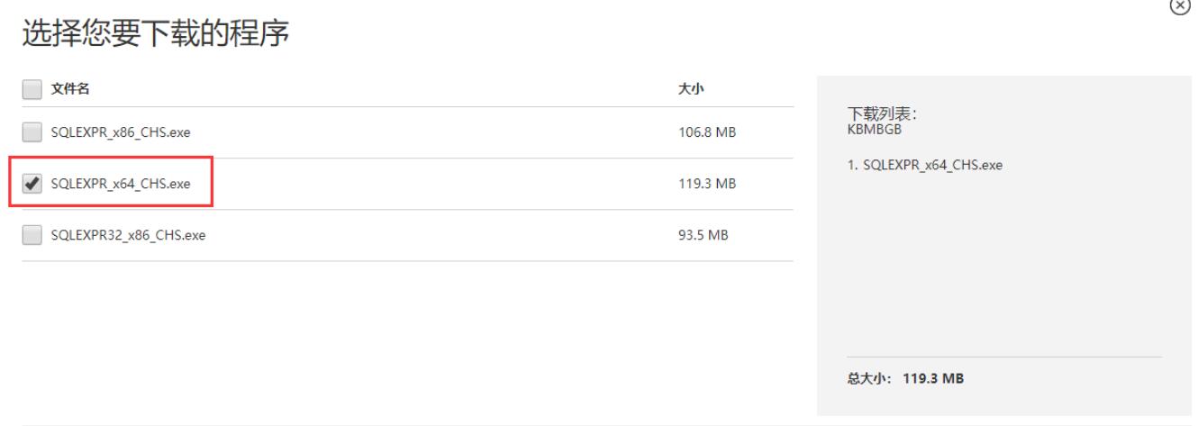
Task: Click empty area of gray download list panel
Action: [x=1004, y=270]
